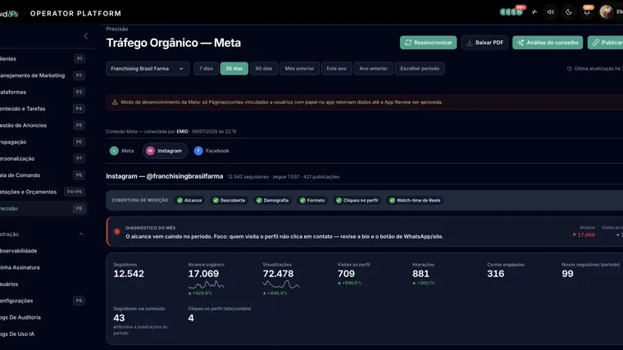The width and height of the screenshot is (623, 350).
Task: Click the Visualizações sparkline chart
Action: 281,284
